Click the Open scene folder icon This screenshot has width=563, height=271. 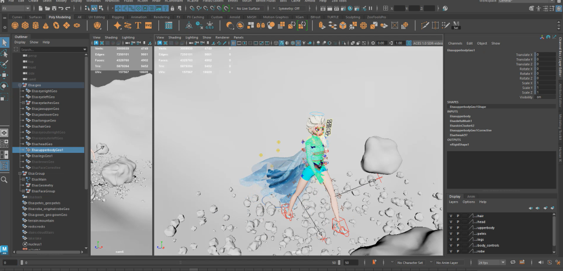point(47,8)
